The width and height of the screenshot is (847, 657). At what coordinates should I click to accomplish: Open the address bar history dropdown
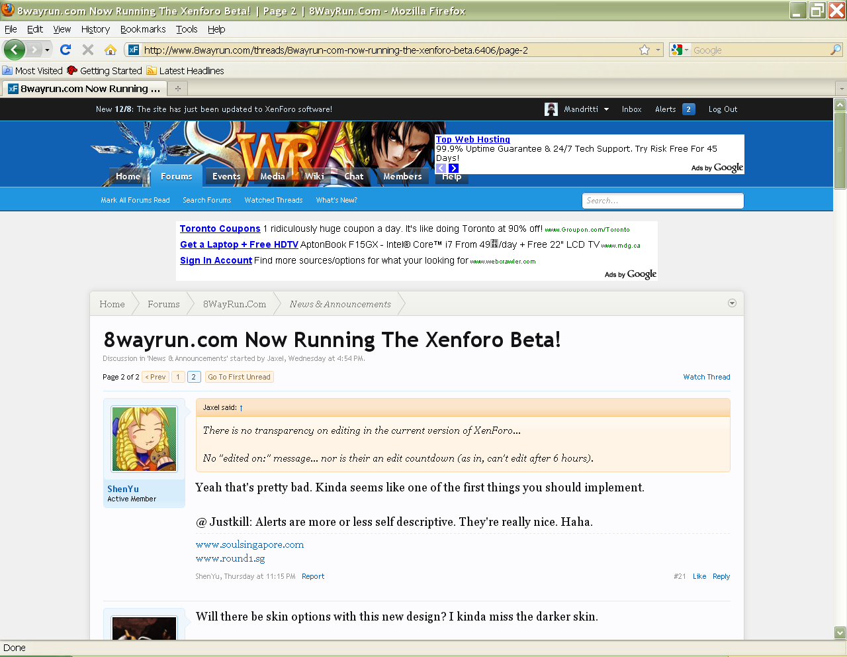658,50
